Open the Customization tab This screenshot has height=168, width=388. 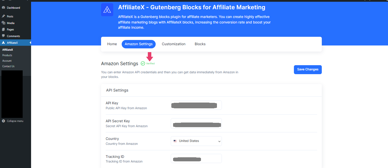point(173,44)
